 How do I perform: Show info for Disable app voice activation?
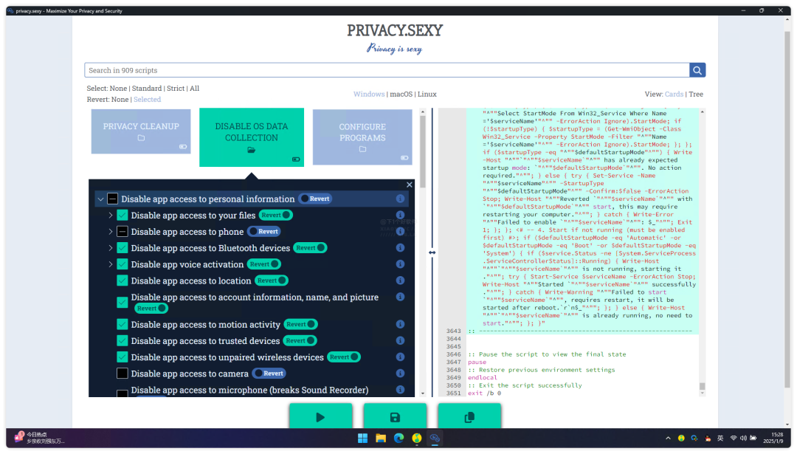click(400, 264)
